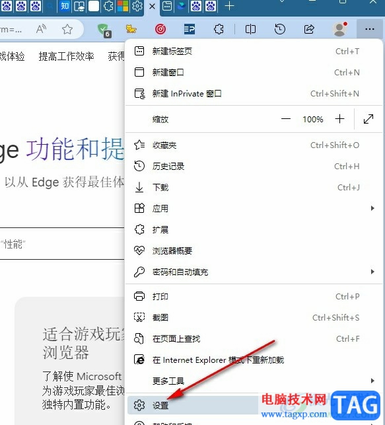385x425 pixels.
Task: Decrease zoom with the minus button
Action: tap(286, 119)
